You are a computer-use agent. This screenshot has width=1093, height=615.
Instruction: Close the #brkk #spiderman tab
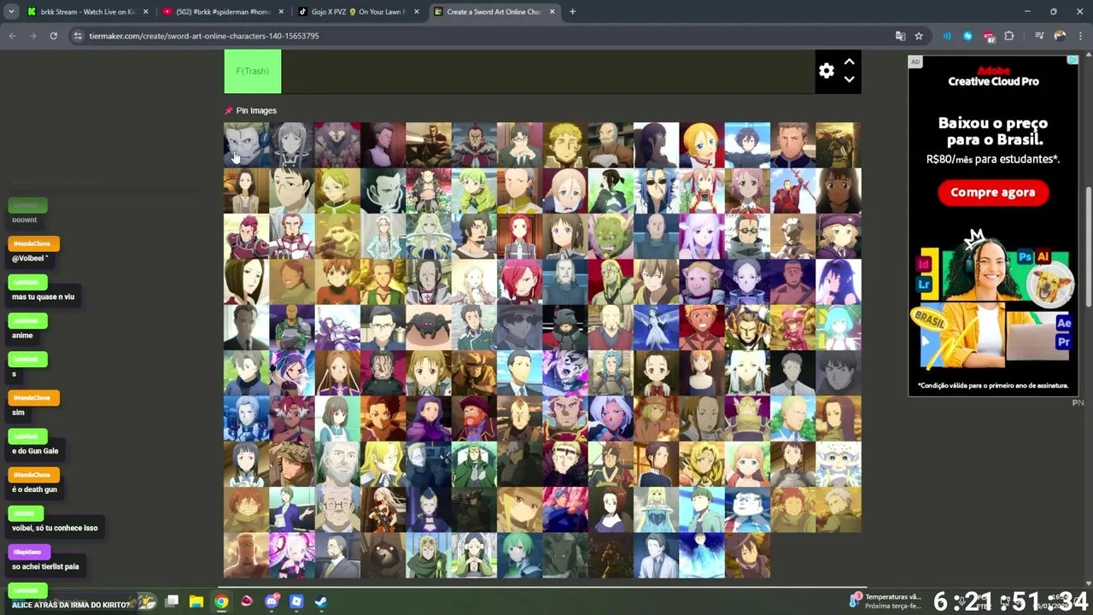pos(281,12)
